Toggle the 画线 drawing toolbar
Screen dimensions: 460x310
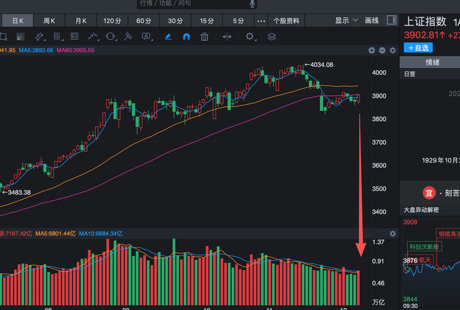tap(372, 20)
